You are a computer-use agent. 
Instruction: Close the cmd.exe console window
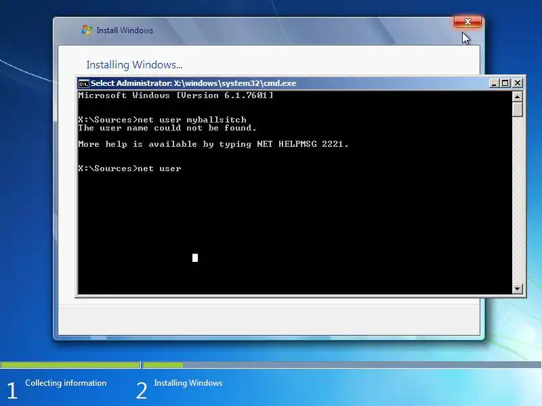(x=518, y=83)
